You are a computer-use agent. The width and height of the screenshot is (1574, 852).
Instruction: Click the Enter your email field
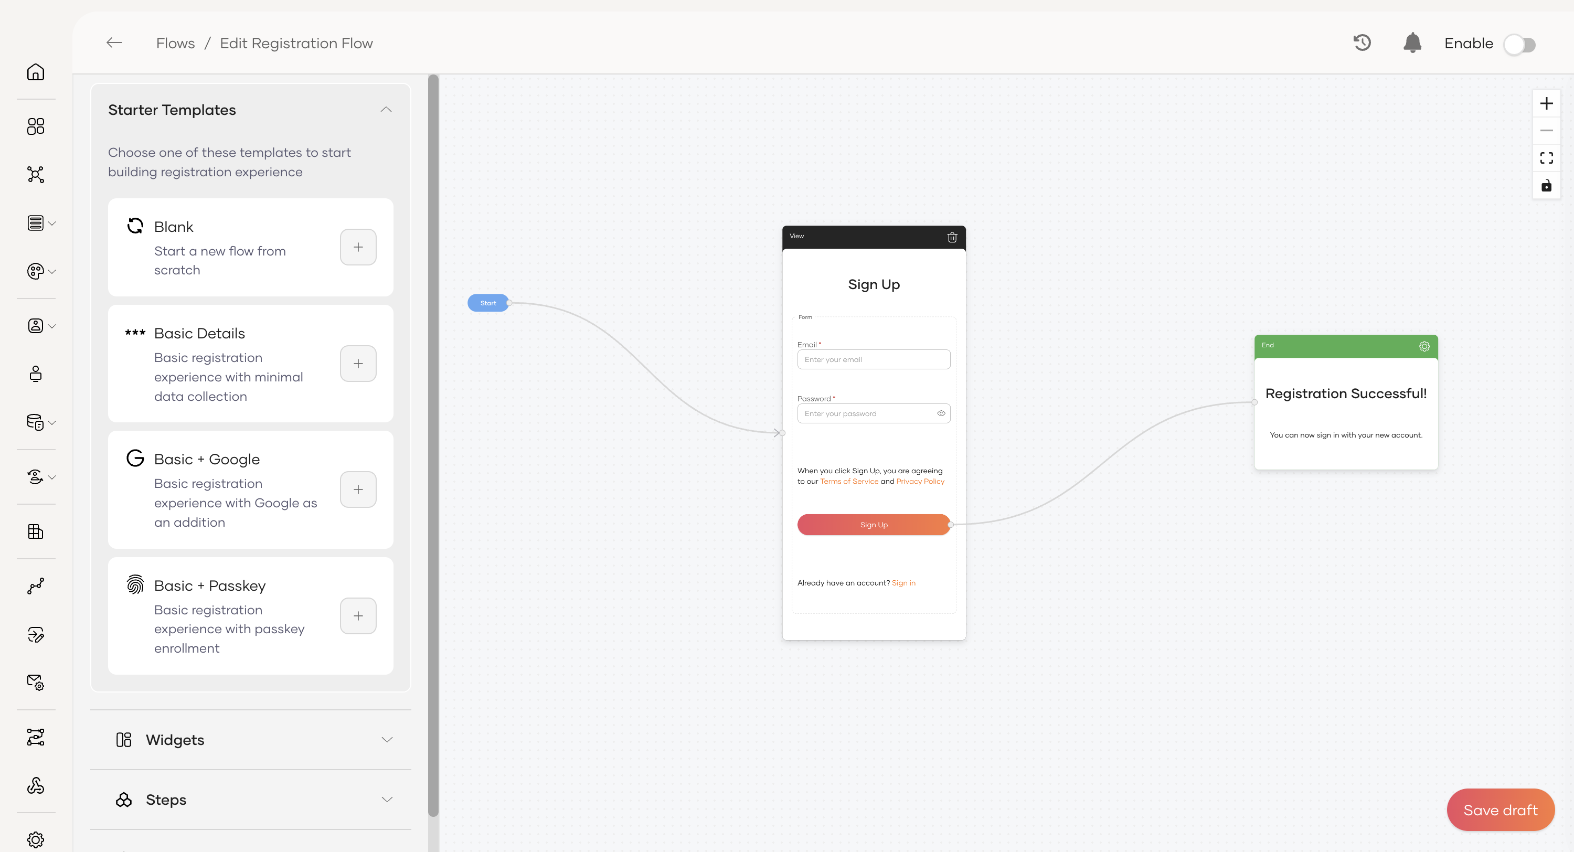pos(873,359)
